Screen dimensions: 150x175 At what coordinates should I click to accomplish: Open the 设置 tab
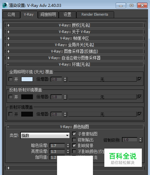click(x=67, y=14)
